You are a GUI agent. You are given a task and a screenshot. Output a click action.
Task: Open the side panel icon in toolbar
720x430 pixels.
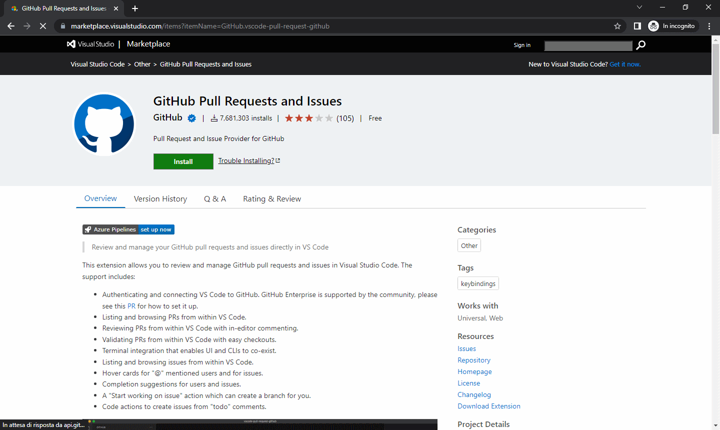[637, 26]
